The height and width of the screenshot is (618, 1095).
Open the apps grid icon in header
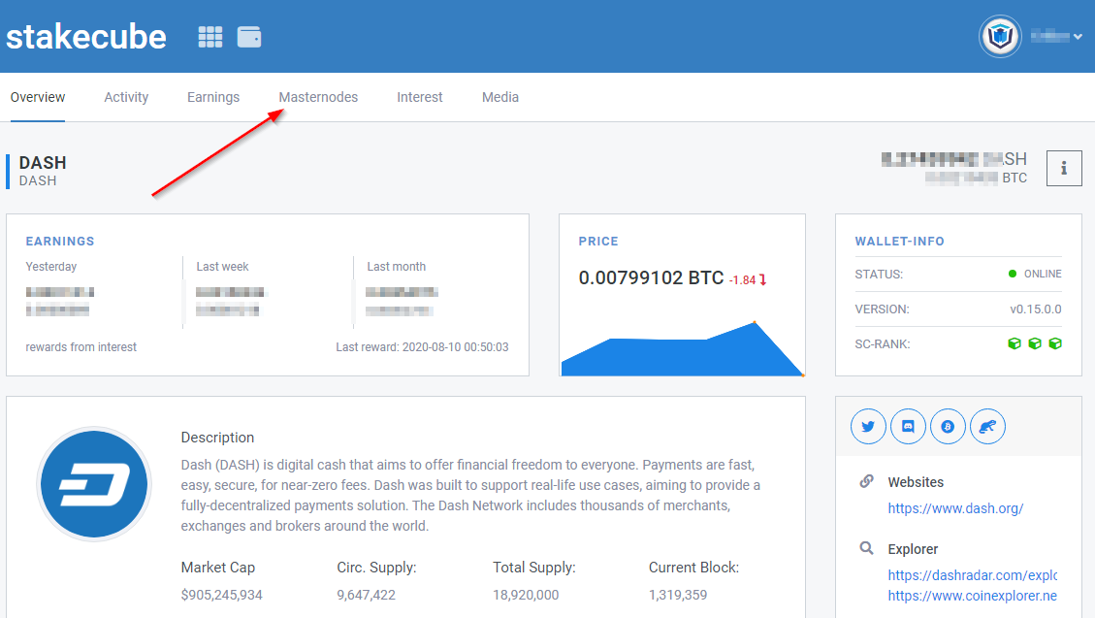(x=210, y=37)
